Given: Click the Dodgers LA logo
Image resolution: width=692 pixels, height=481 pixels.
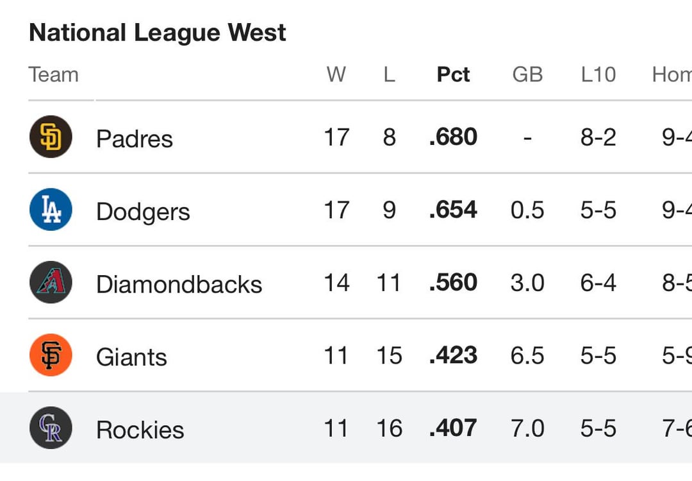Looking at the screenshot, I should (x=51, y=210).
